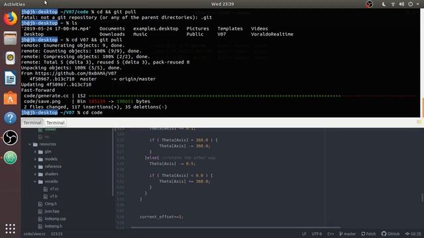This screenshot has height=238, width=424.
Task: Change LF line ending in status bar
Action: pos(304,234)
